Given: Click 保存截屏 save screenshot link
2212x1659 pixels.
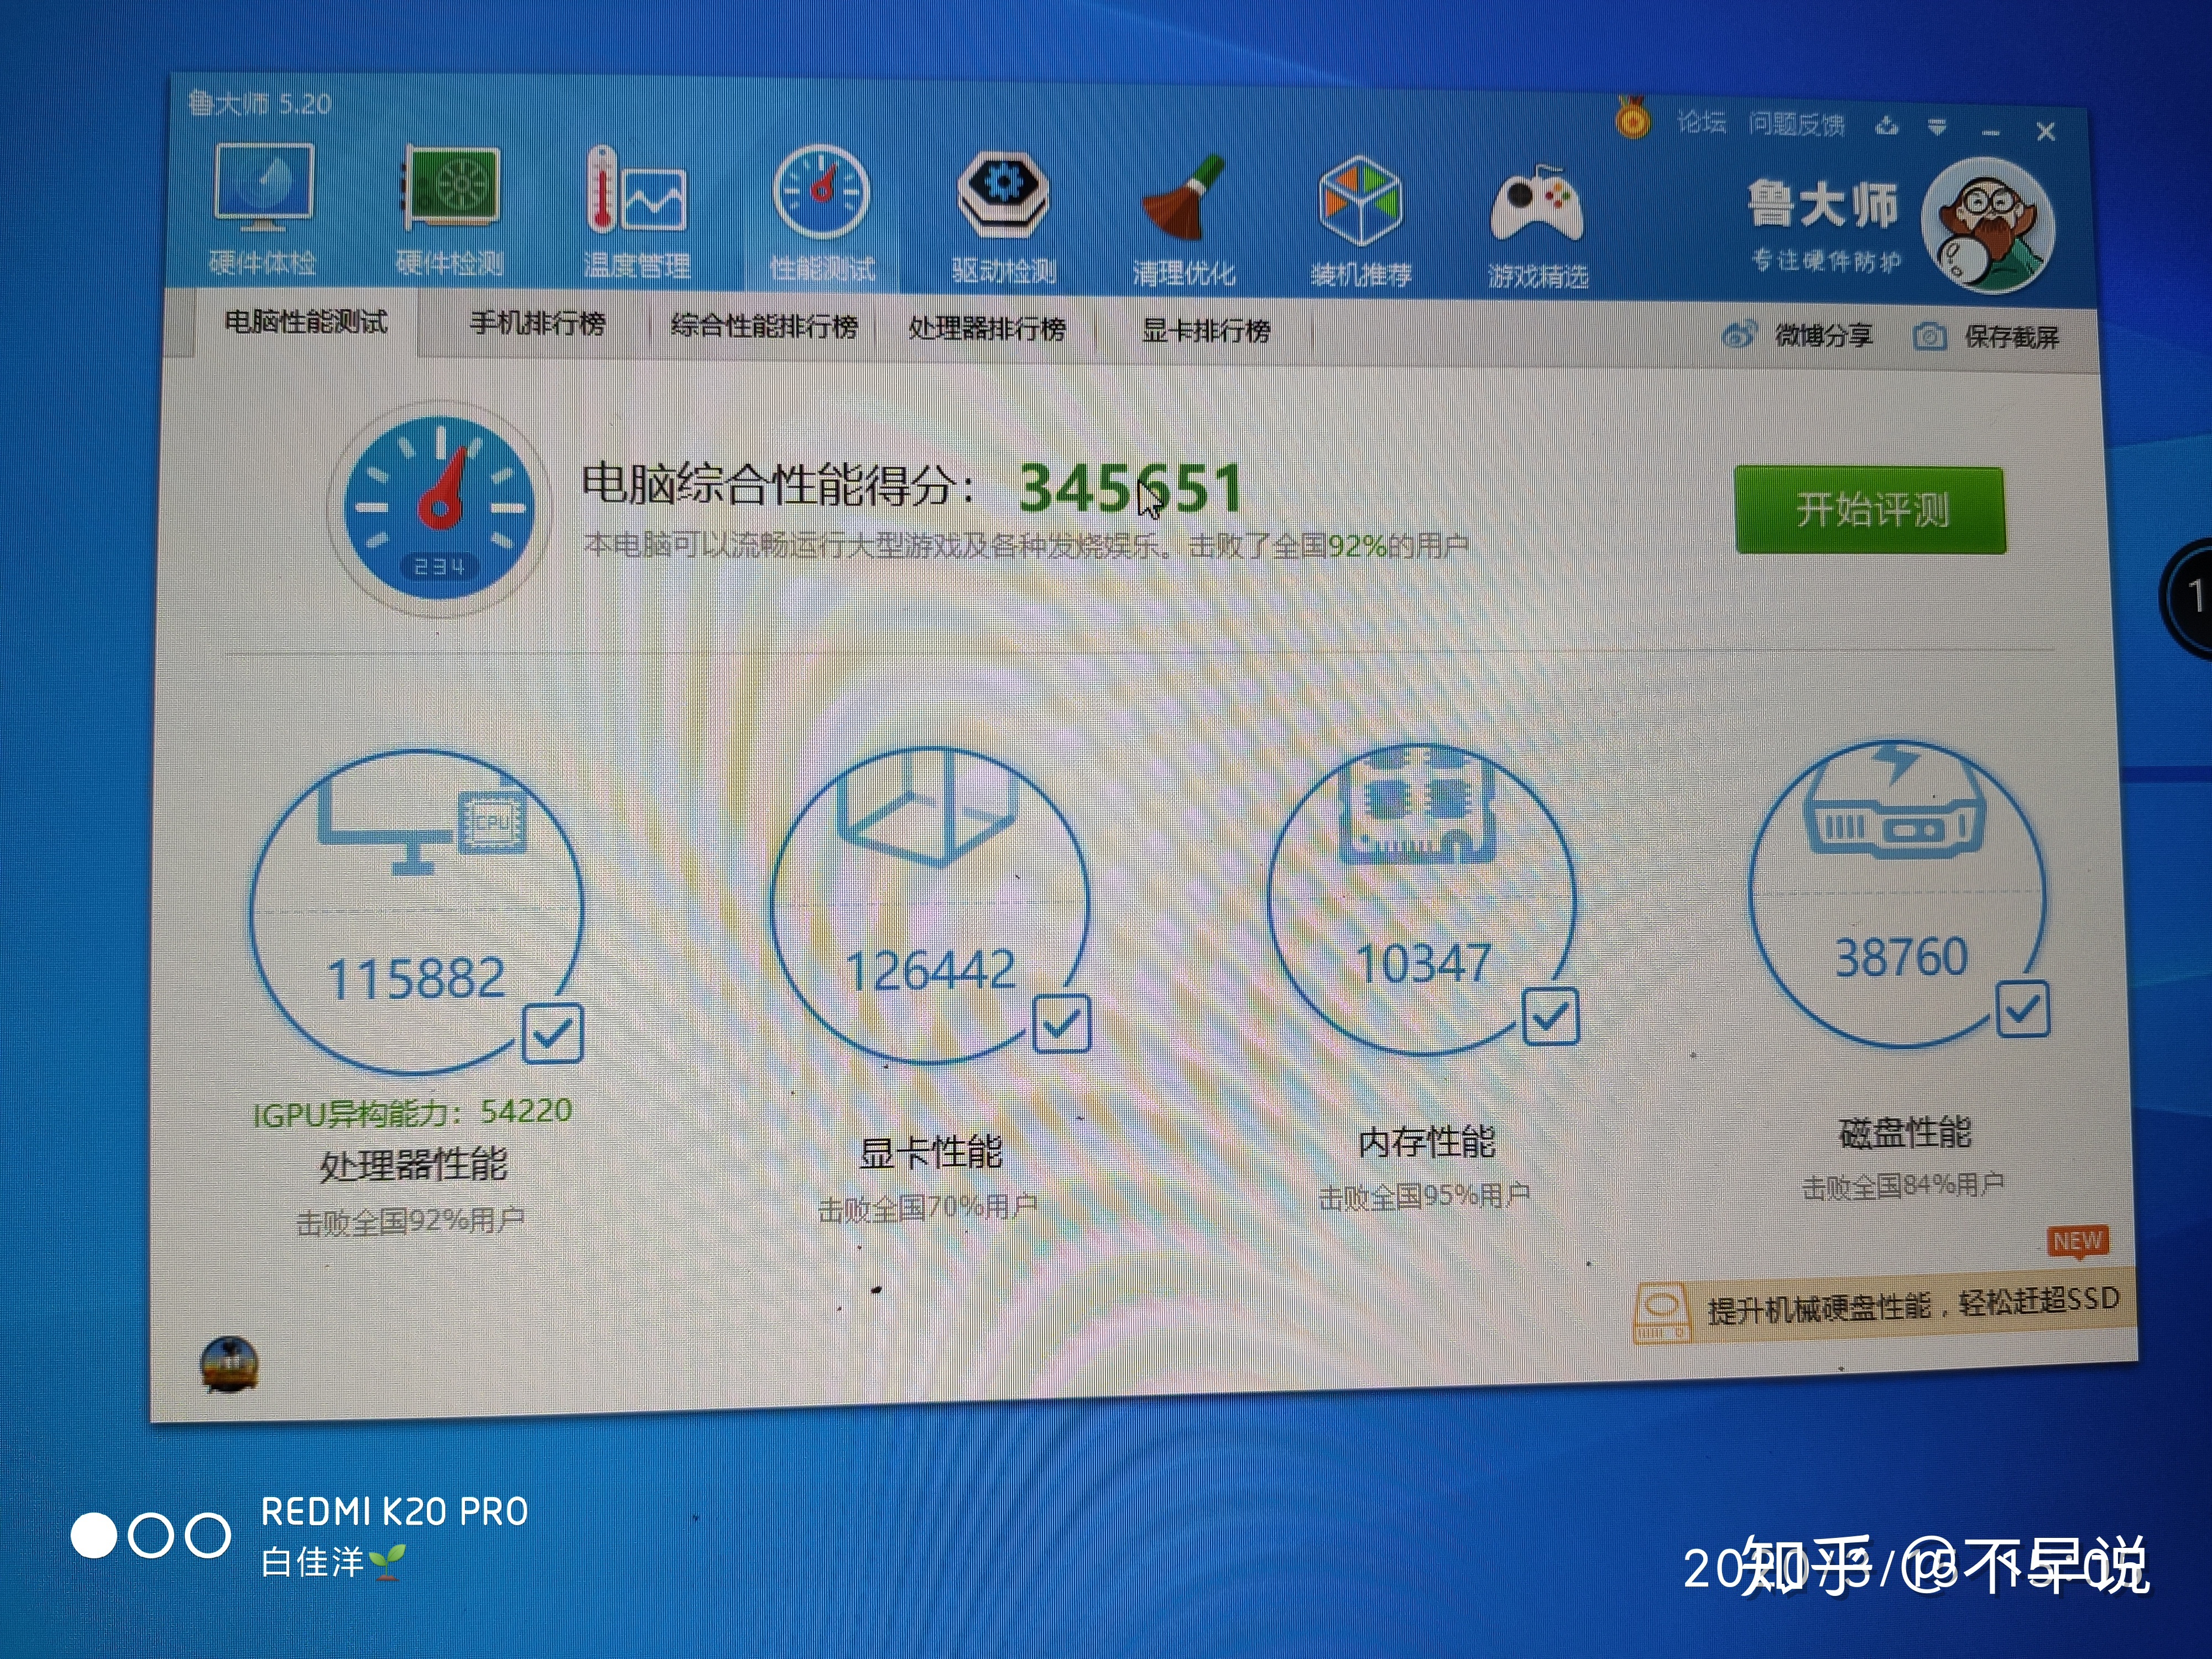Looking at the screenshot, I should click(2011, 337).
